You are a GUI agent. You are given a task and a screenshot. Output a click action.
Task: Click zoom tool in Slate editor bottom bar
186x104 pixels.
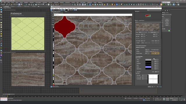pyautogui.click(x=154, y=87)
